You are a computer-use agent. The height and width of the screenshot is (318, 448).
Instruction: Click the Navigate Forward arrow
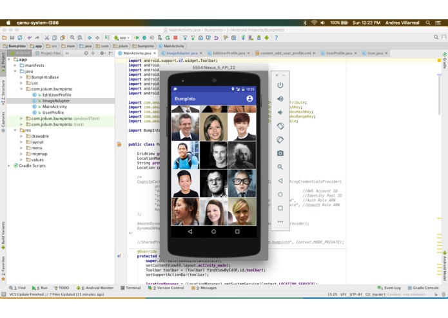point(97,37)
